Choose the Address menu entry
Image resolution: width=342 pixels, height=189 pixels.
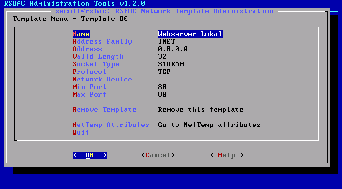(x=87, y=49)
